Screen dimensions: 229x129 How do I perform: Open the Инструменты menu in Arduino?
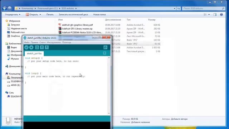click(x=54, y=42)
